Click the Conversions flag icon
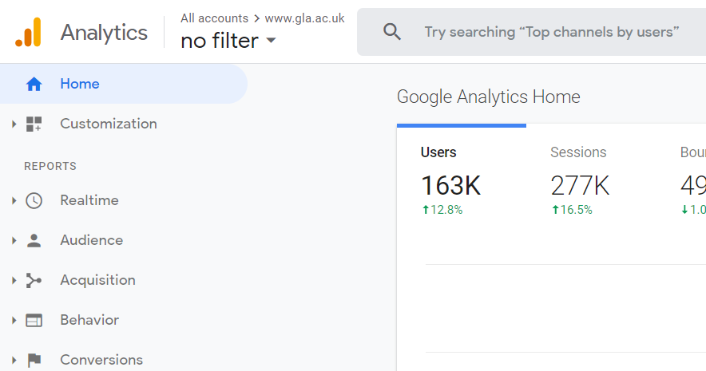Screen dimensions: 706x371 point(34,360)
